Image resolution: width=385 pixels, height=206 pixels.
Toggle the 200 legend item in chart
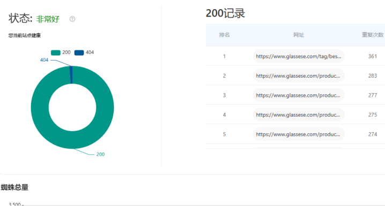(x=61, y=52)
